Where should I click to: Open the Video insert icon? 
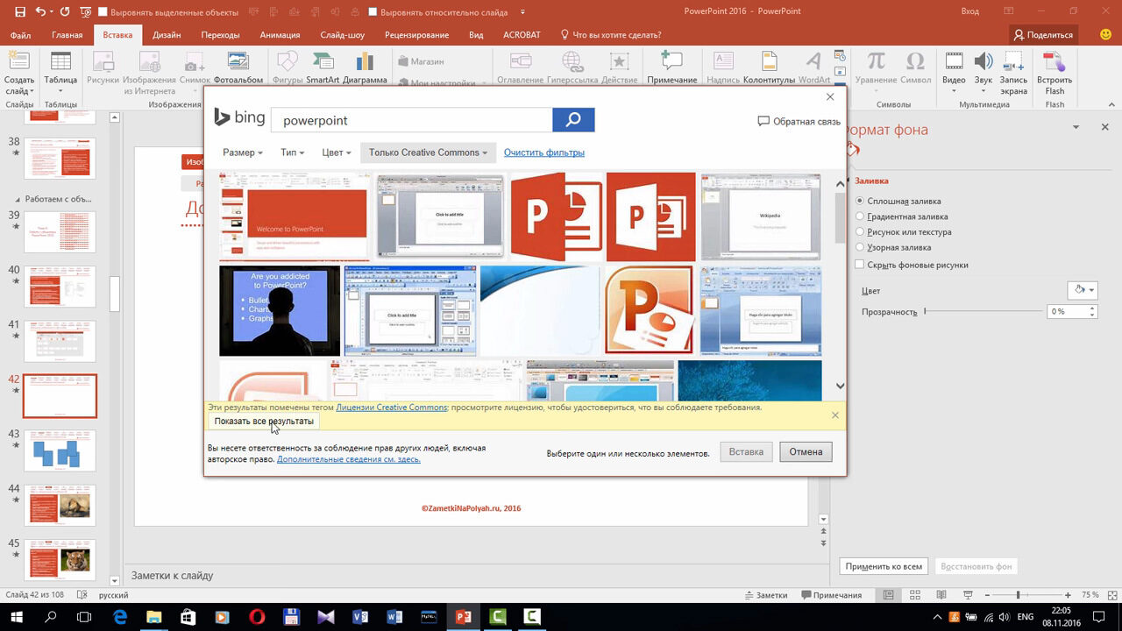pos(954,63)
